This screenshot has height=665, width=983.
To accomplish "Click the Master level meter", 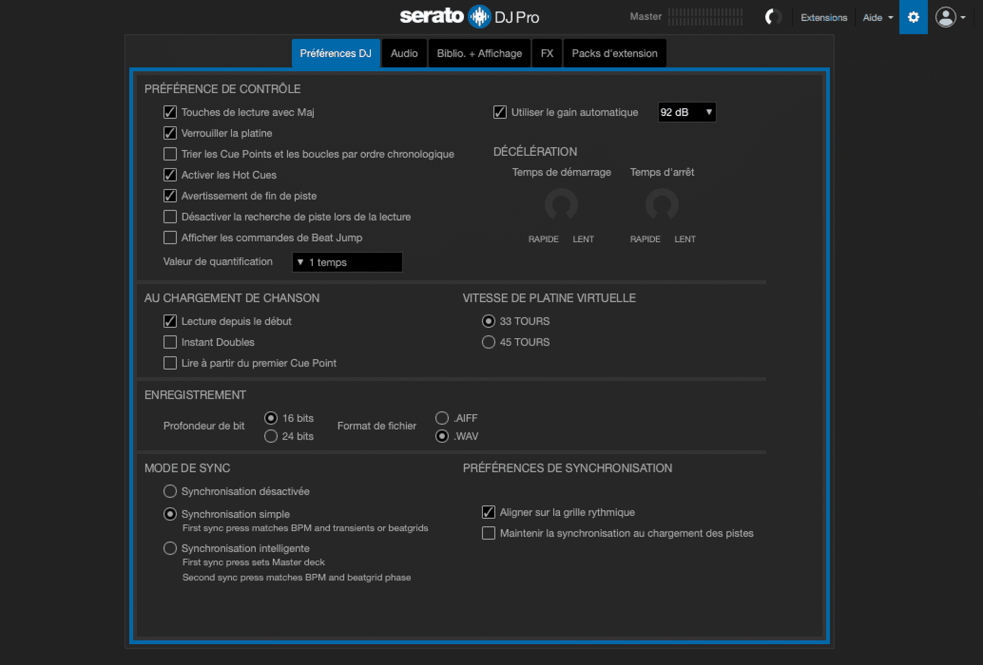I will click(705, 17).
